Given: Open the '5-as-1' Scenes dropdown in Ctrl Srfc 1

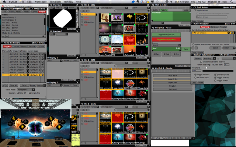Looking at the screenshot, I should pyautogui.click(x=166, y=45).
